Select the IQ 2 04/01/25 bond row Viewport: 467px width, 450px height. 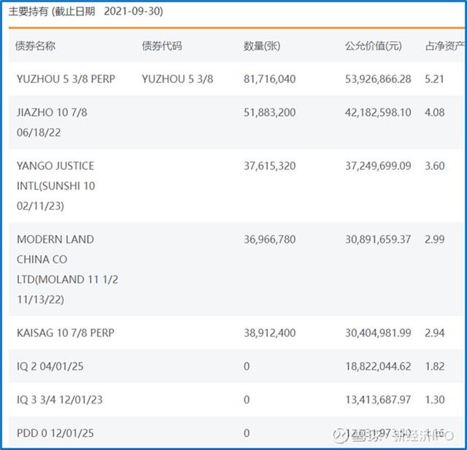click(50, 366)
